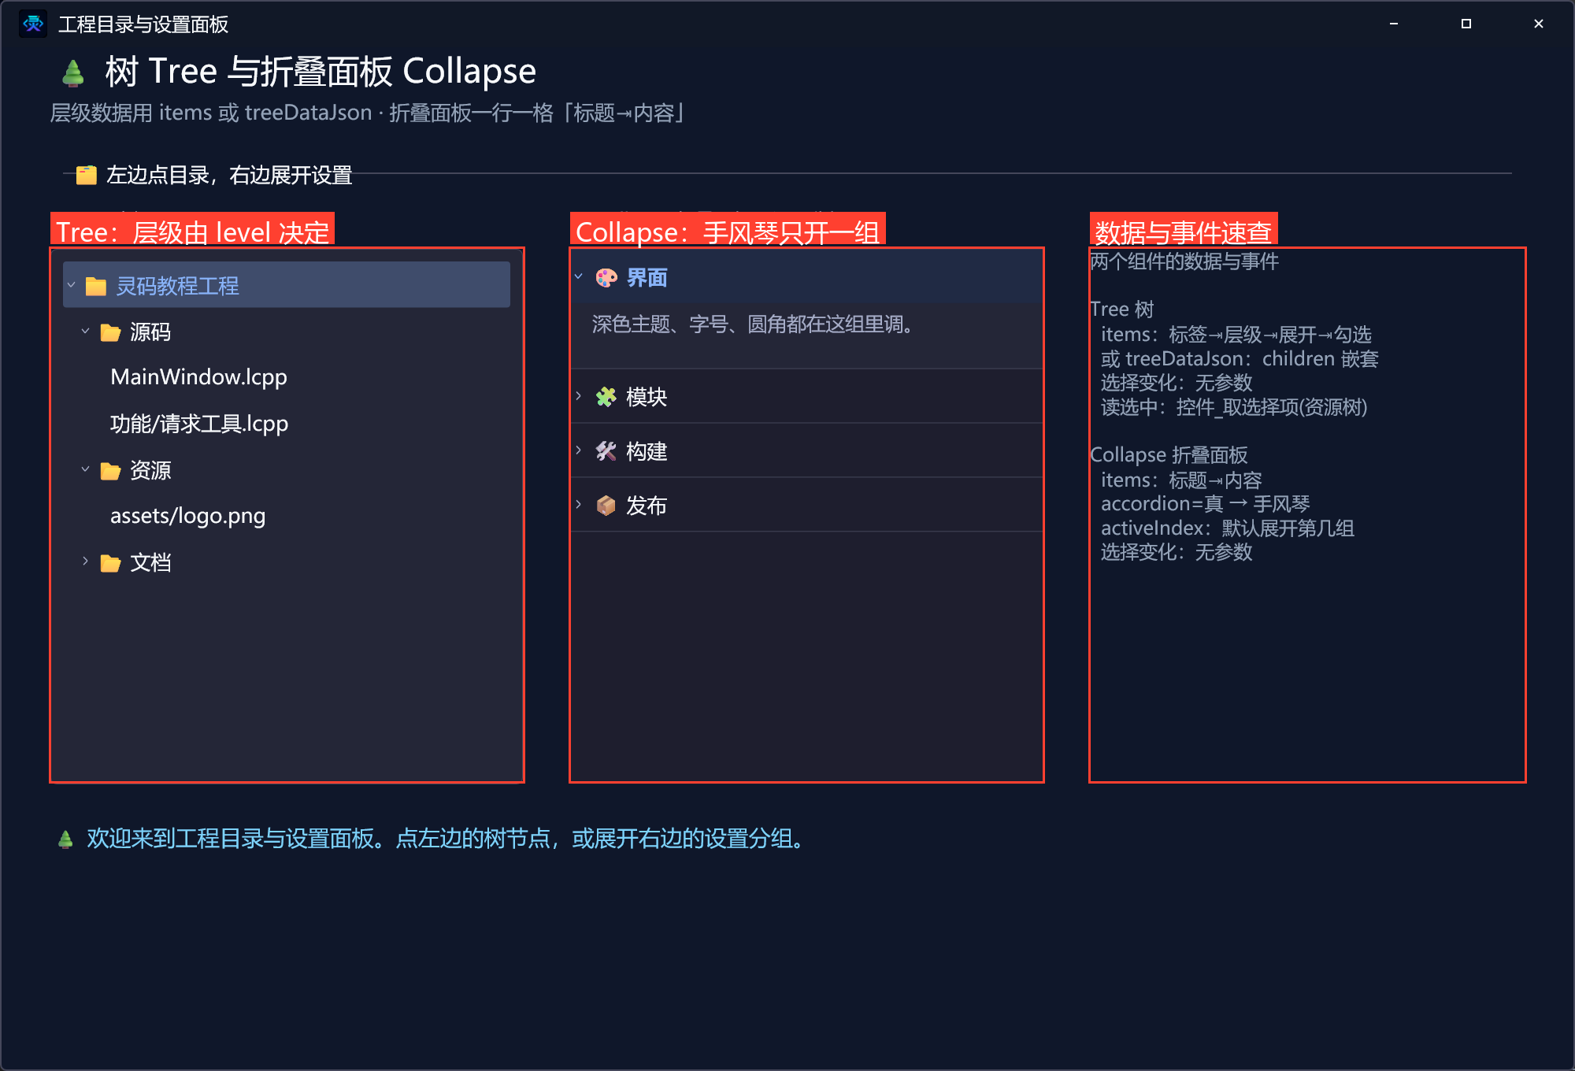Collapse the 灵码教程工程 root node chevron
Image resolution: width=1575 pixels, height=1071 pixels.
(x=72, y=285)
